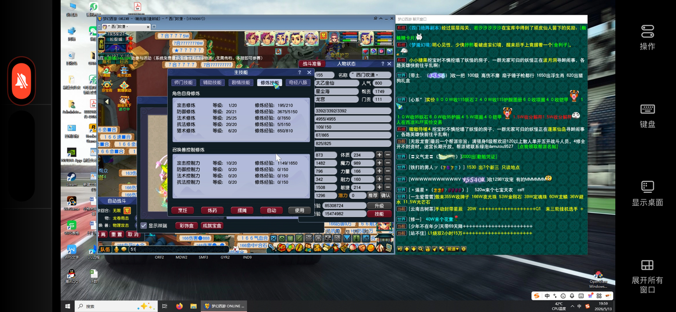This screenshot has width=676, height=312.
Task: Open the 奇经八脉 tab
Action: click(x=297, y=82)
